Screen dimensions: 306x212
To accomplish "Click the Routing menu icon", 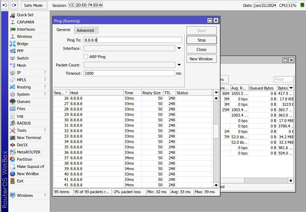I will click(x=13, y=87).
